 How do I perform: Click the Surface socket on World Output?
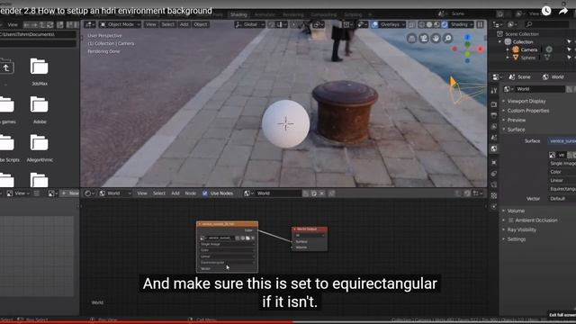[x=292, y=241]
